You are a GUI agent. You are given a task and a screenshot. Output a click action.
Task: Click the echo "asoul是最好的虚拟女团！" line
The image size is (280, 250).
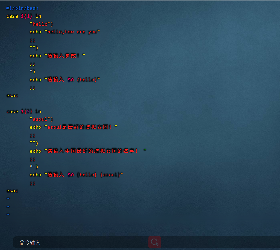(74, 127)
